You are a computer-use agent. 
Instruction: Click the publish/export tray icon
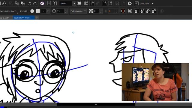click(x=4, y=3)
